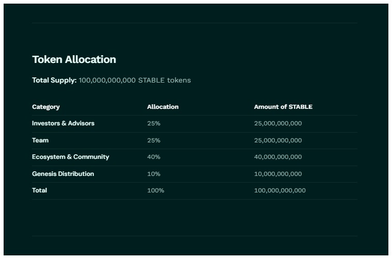Screen dimensions: 392x259
Task: Click the Token Allocation heading
Action: 74,59
